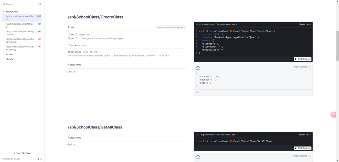Viewport: 339px width, 162px height.
Task: Check Show Schema for GetAllClass response
Action: pos(309,156)
